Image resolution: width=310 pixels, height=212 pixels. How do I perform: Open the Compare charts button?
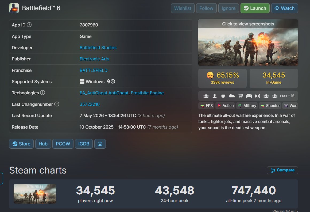282,170
